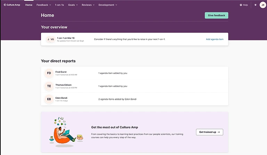Expand the Reviews dropdown menu
The width and height of the screenshot is (267, 155).
(88, 5)
